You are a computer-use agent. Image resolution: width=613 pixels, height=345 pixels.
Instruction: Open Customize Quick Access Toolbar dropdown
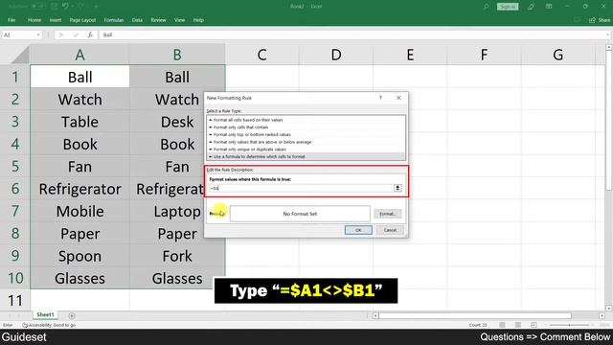[x=96, y=7]
